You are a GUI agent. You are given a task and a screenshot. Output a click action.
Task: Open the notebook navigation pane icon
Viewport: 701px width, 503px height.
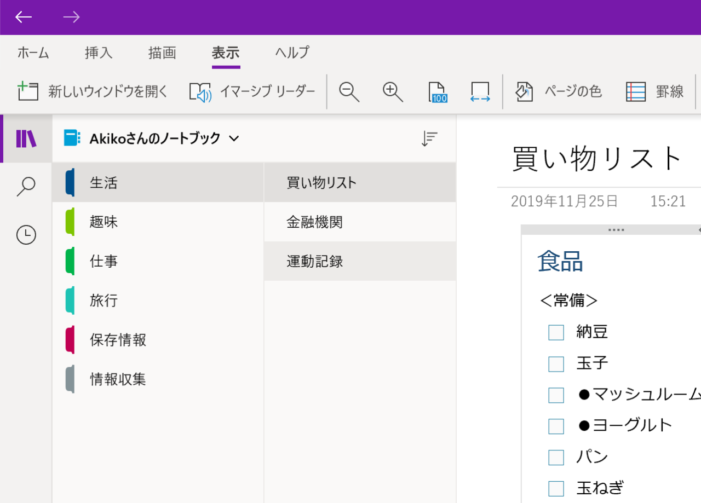26,138
